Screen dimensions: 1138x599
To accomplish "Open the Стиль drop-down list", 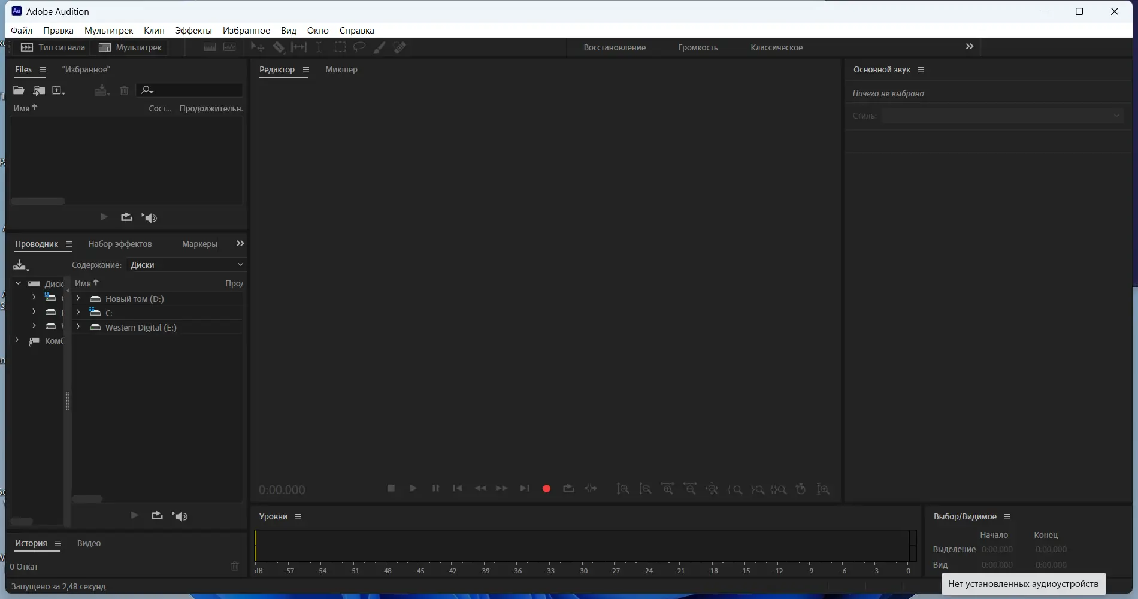I will pyautogui.click(x=1116, y=116).
